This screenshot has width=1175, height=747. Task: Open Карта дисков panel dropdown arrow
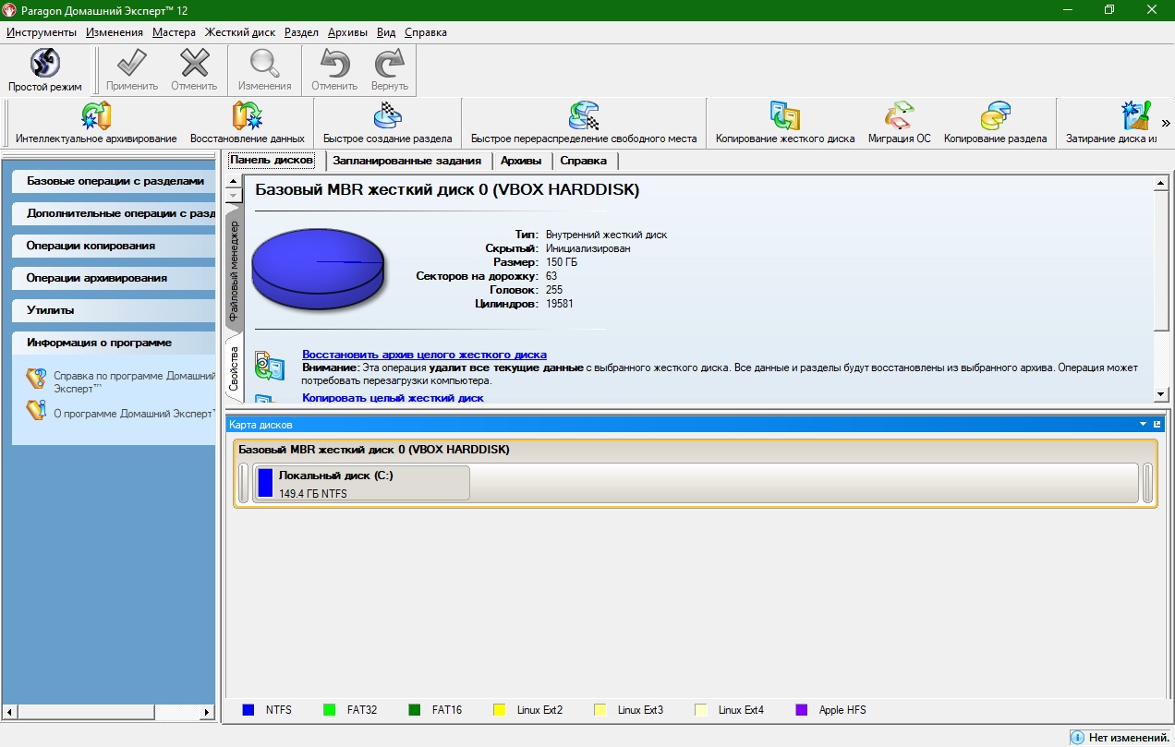[x=1144, y=425]
